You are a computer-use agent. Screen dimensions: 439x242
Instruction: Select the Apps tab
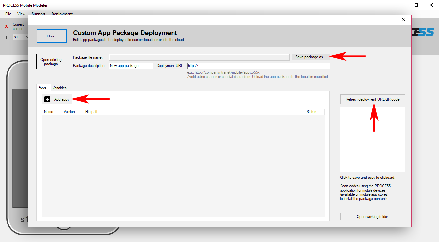(43, 87)
